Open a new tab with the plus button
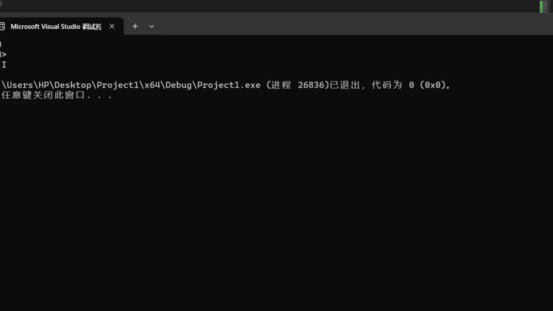The height and width of the screenshot is (311, 553). tap(135, 26)
